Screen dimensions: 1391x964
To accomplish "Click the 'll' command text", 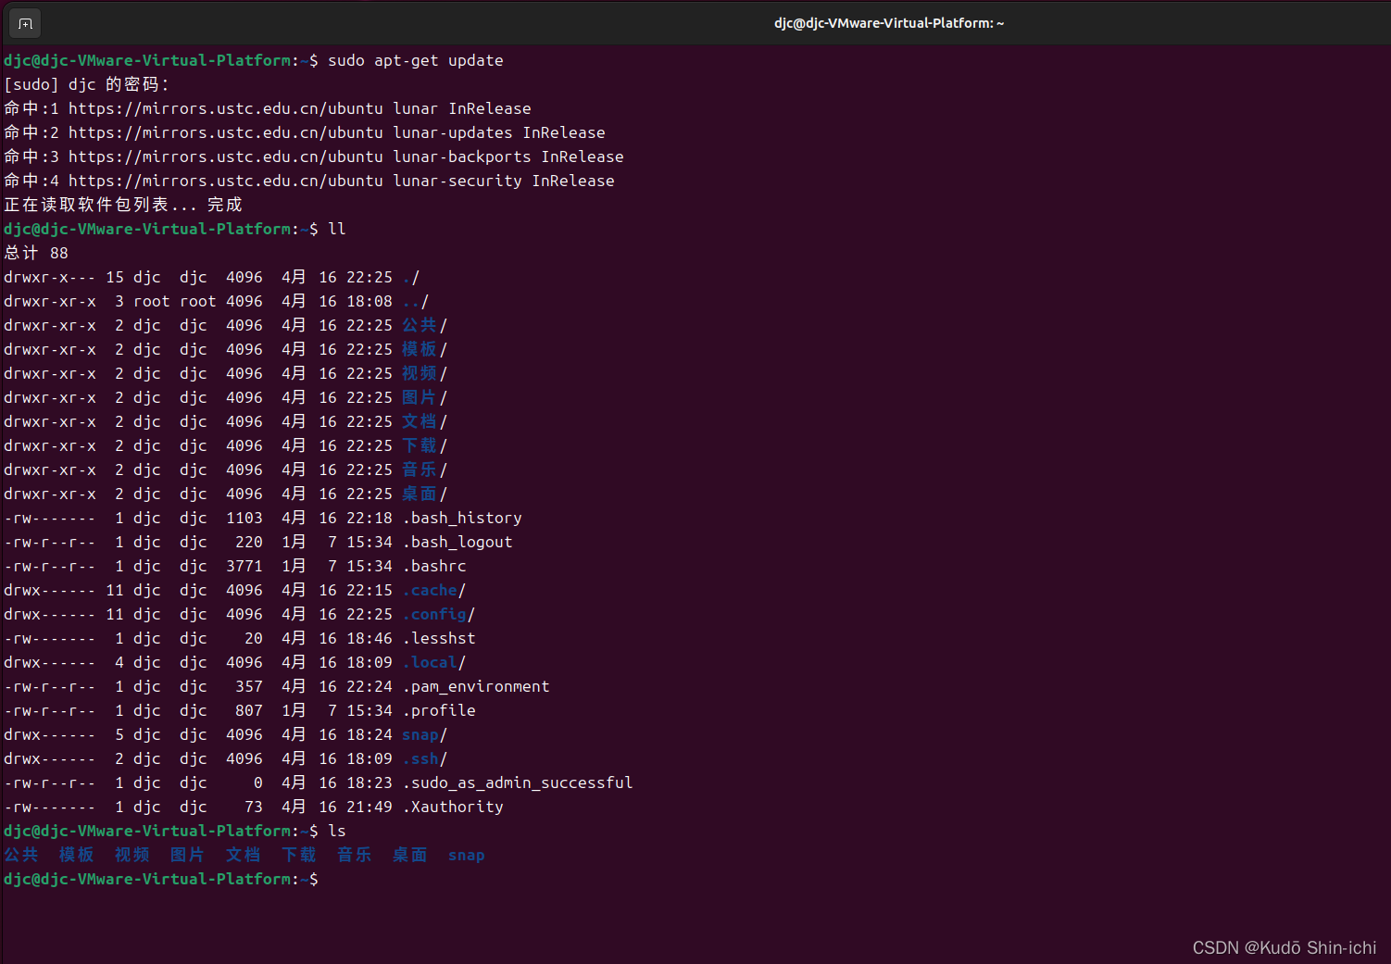I will point(337,229).
